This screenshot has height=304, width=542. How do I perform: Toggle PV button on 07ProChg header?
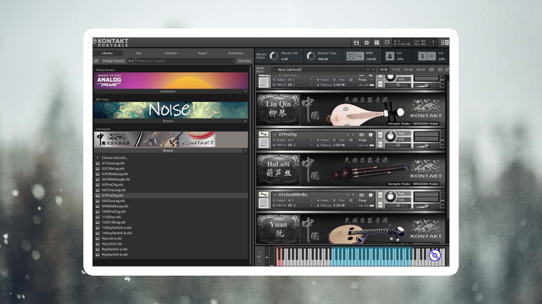[442, 144]
